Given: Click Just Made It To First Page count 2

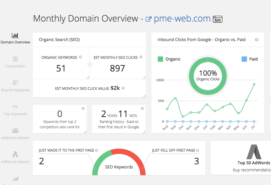Looking at the screenshot, I should click(42, 161).
